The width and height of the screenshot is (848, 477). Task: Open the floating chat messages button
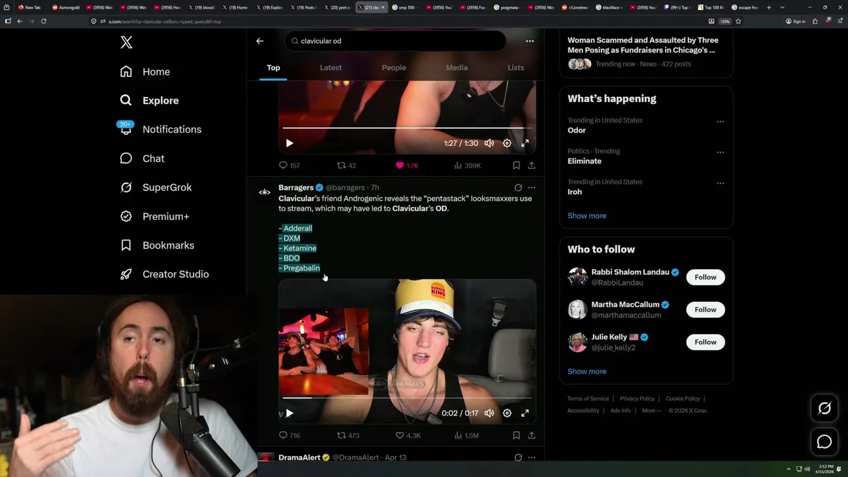(x=824, y=442)
